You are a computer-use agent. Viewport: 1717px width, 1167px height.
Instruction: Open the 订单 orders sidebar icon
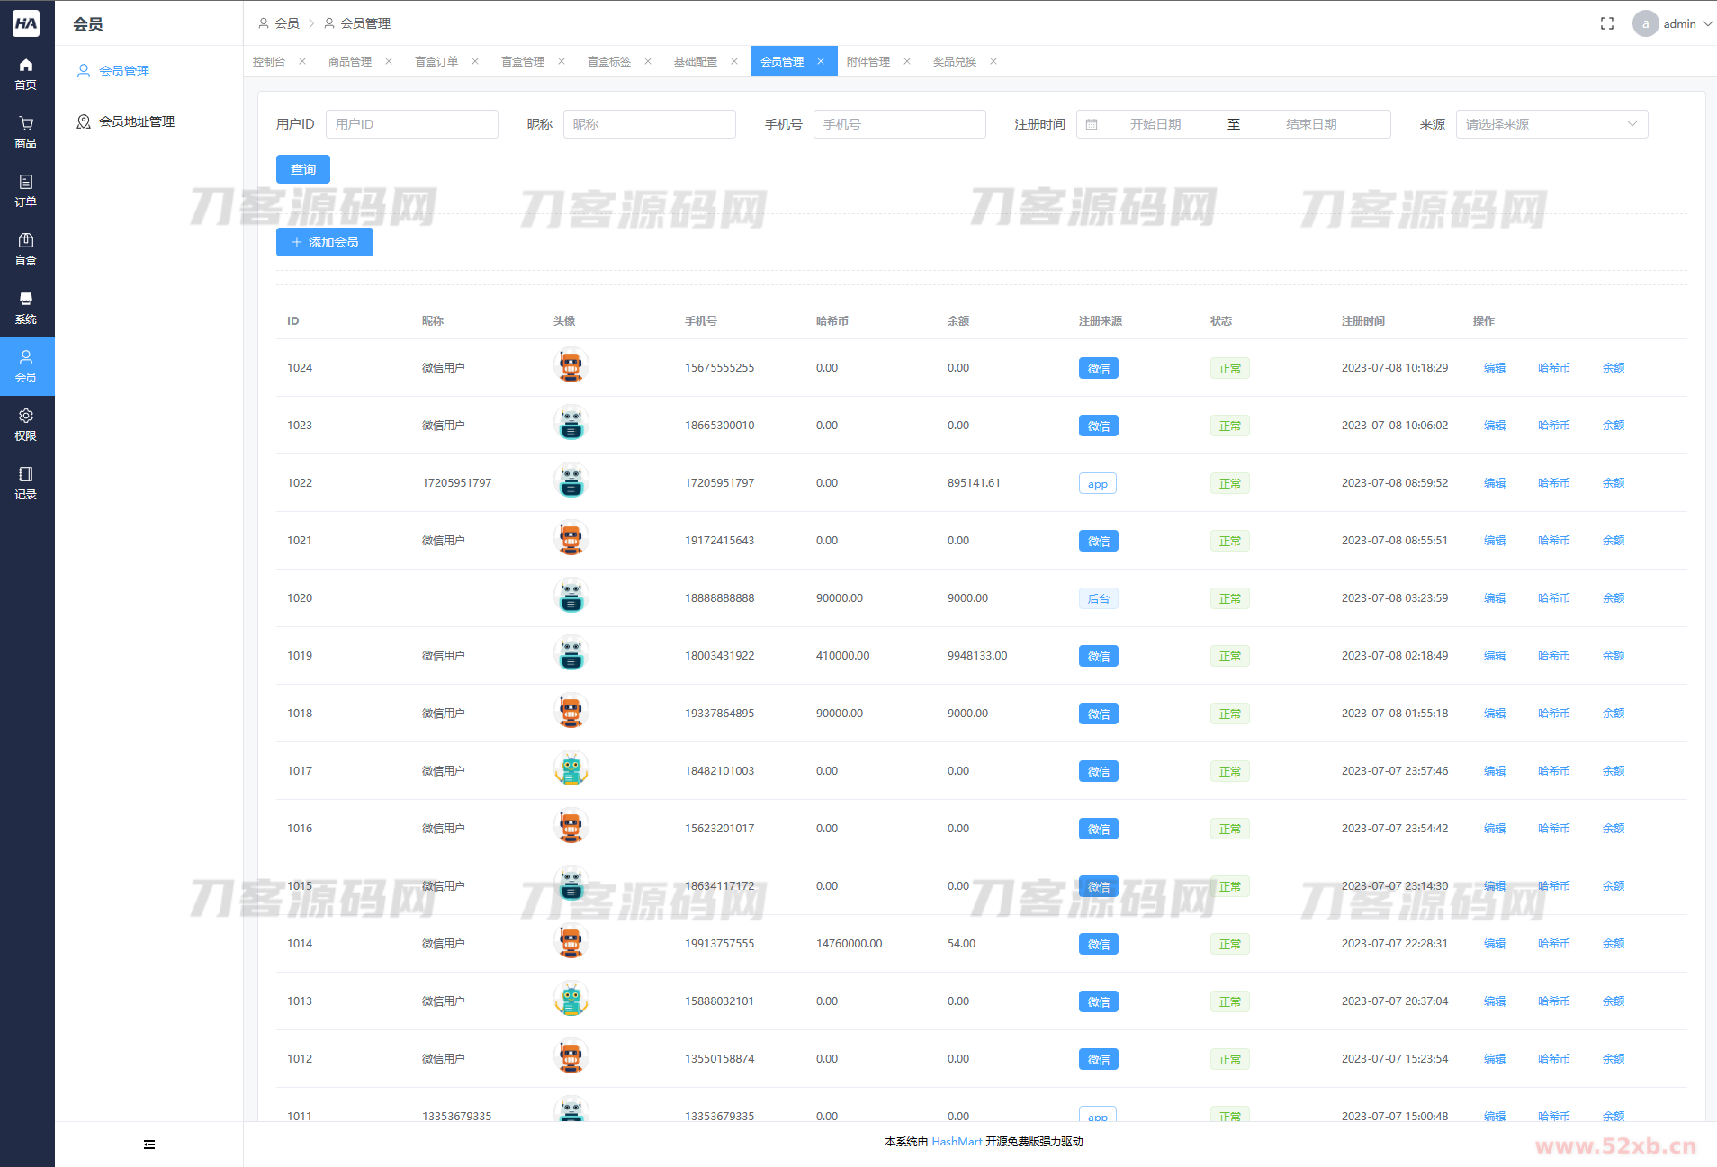26,191
